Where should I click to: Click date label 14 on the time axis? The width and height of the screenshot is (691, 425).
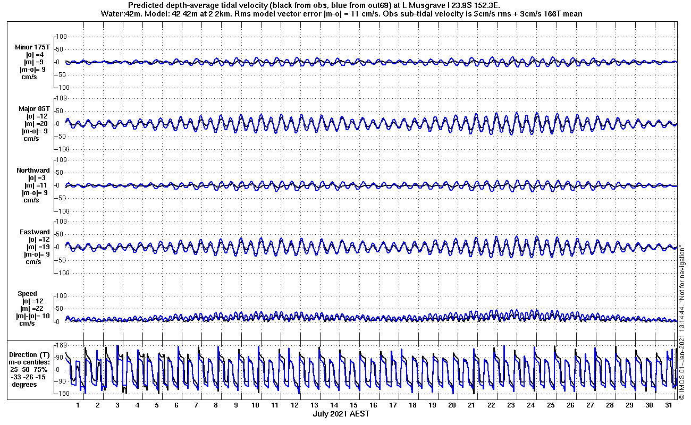pyautogui.click(x=334, y=405)
